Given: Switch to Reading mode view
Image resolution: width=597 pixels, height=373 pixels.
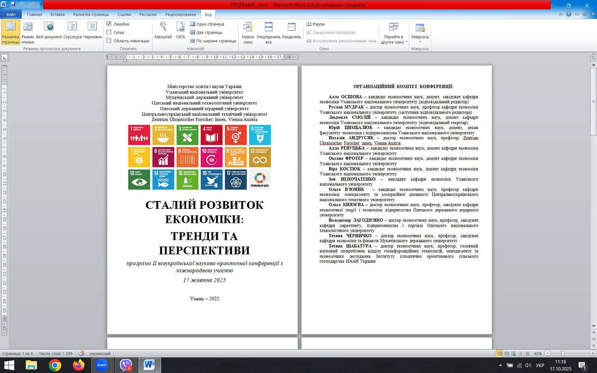Looking at the screenshot, I should [x=28, y=32].
